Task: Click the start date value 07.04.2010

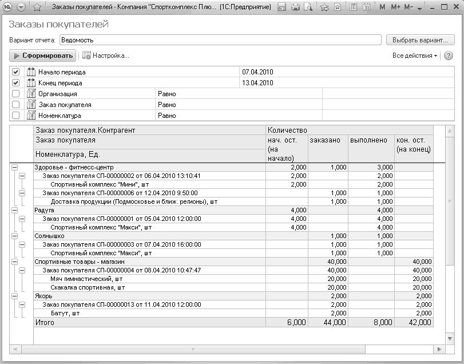Action: 257,72
